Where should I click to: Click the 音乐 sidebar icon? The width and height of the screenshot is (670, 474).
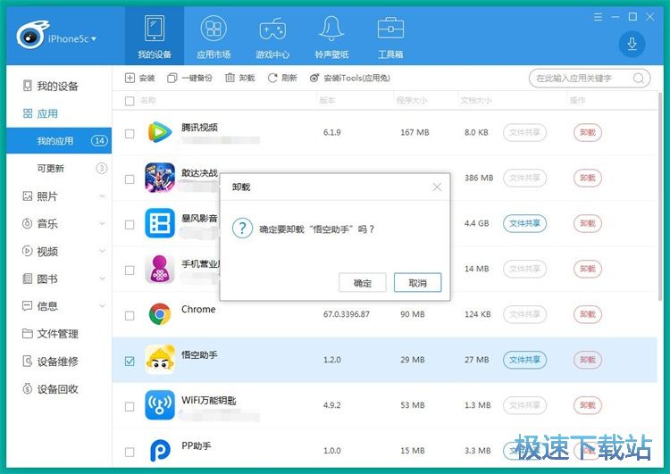28,223
